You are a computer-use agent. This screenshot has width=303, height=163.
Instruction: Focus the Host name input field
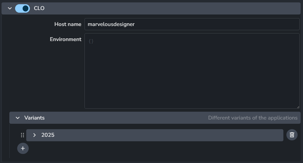point(192,24)
